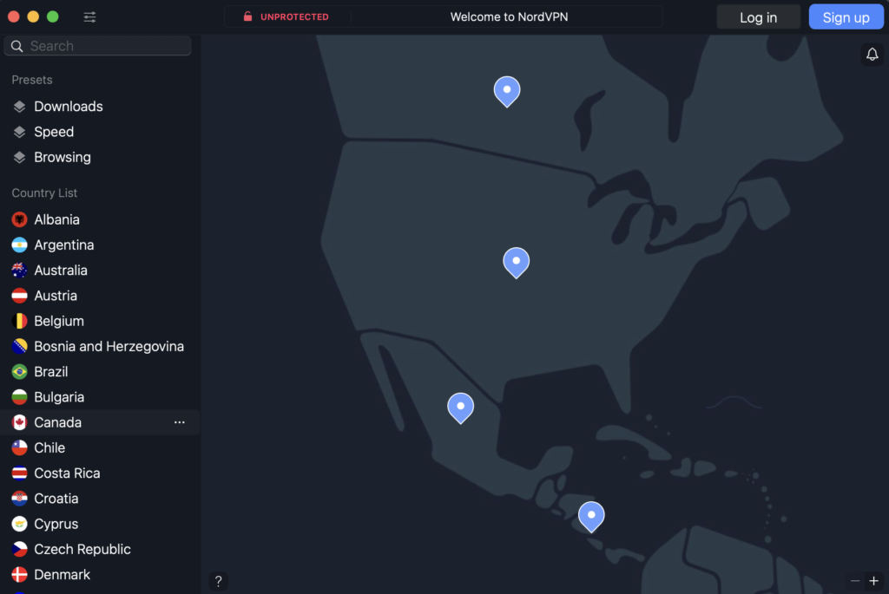This screenshot has width=889, height=594.
Task: Zoom out the map with minus
Action: click(x=855, y=581)
